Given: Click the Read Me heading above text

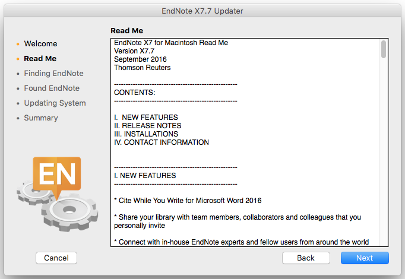Looking at the screenshot, I should click(126, 30).
